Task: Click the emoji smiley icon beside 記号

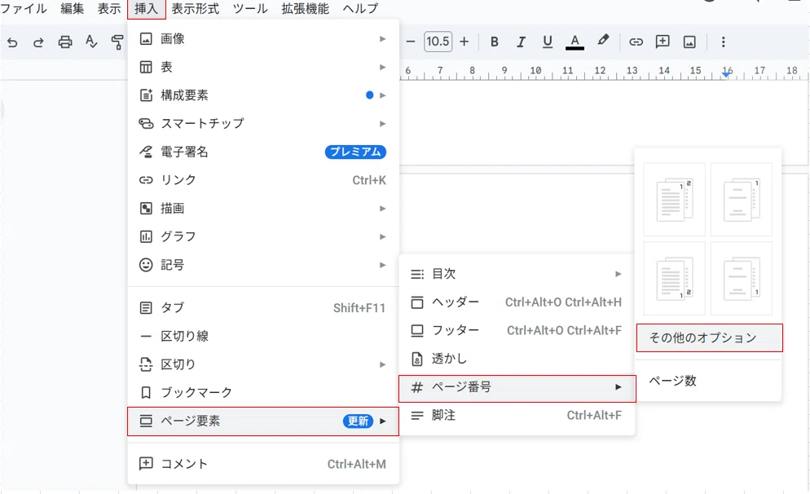Action: [x=146, y=265]
